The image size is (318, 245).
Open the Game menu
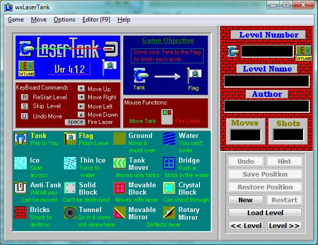tap(16, 20)
